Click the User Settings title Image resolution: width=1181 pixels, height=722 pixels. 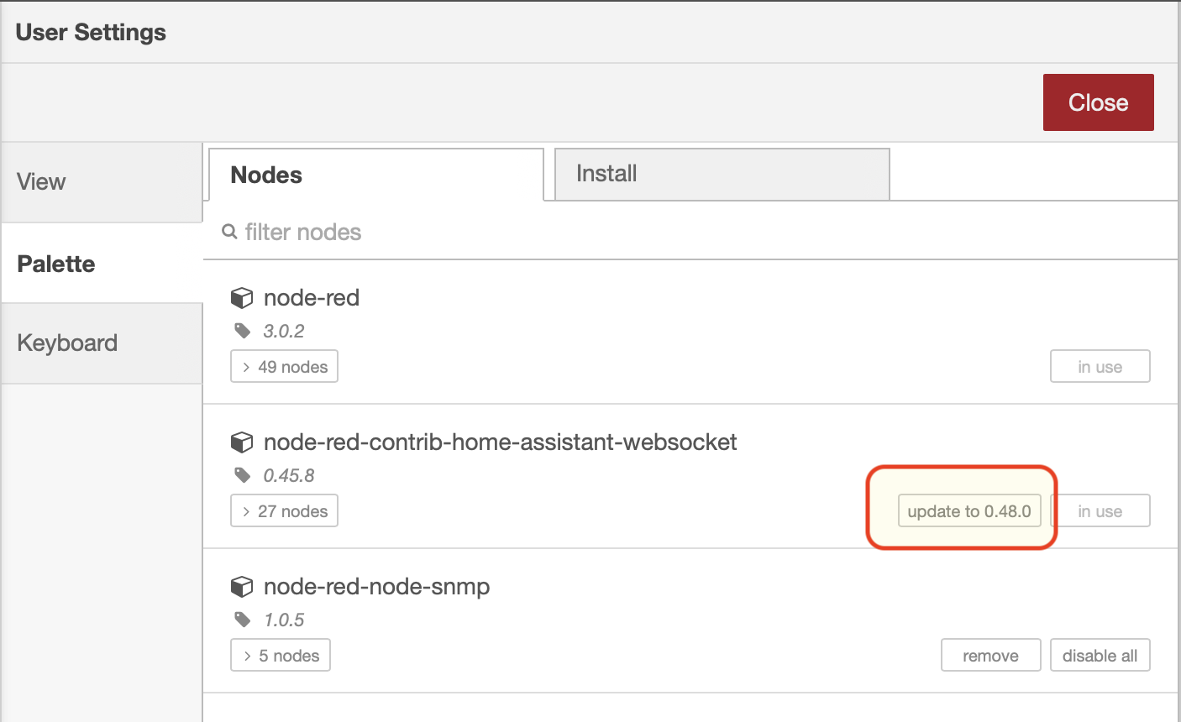click(91, 32)
